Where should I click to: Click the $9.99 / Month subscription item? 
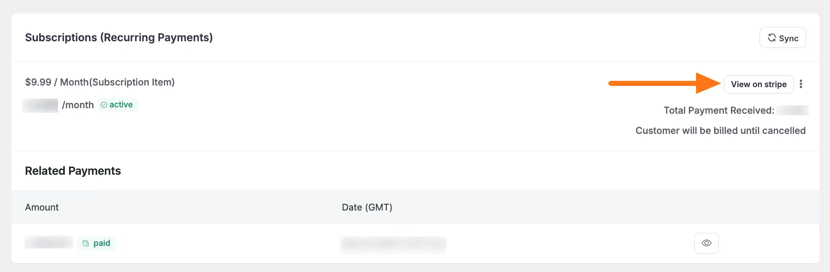point(100,82)
